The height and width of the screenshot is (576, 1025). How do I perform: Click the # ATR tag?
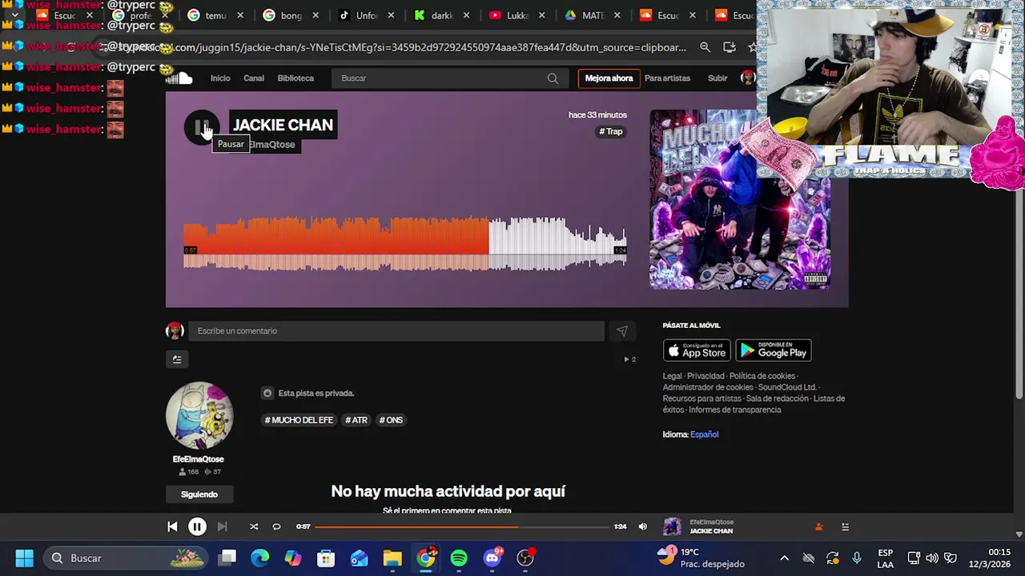356,420
